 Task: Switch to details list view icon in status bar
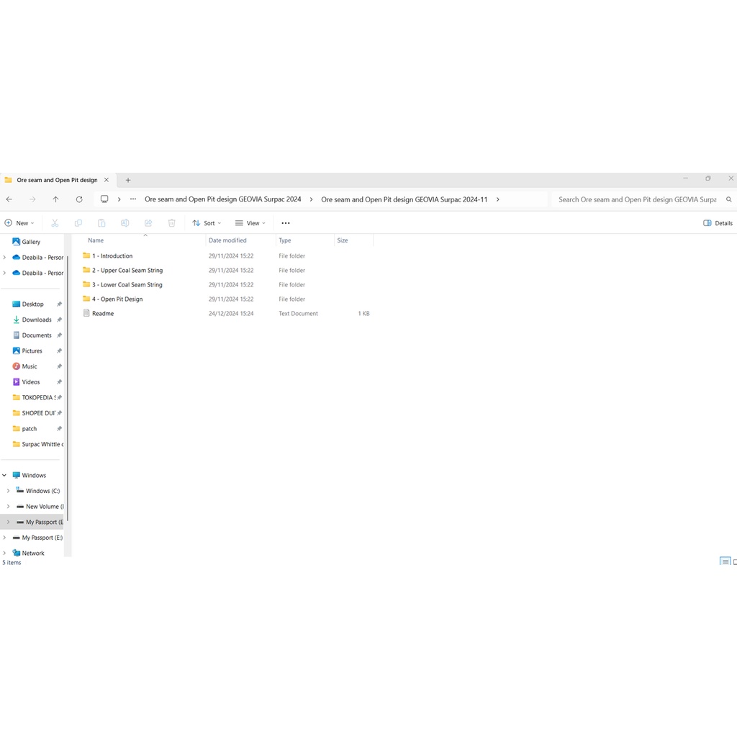[725, 561]
